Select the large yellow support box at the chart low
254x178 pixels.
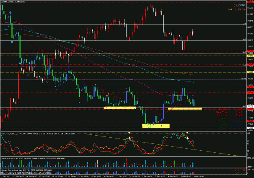click(156, 126)
